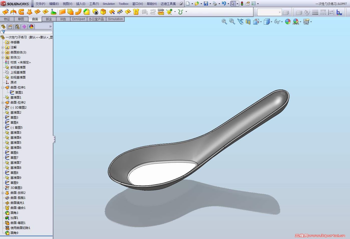Viewport: 350px width, 239px height.
Task: Switch to DimXpertManager panel tab
Action: [x=24, y=27]
